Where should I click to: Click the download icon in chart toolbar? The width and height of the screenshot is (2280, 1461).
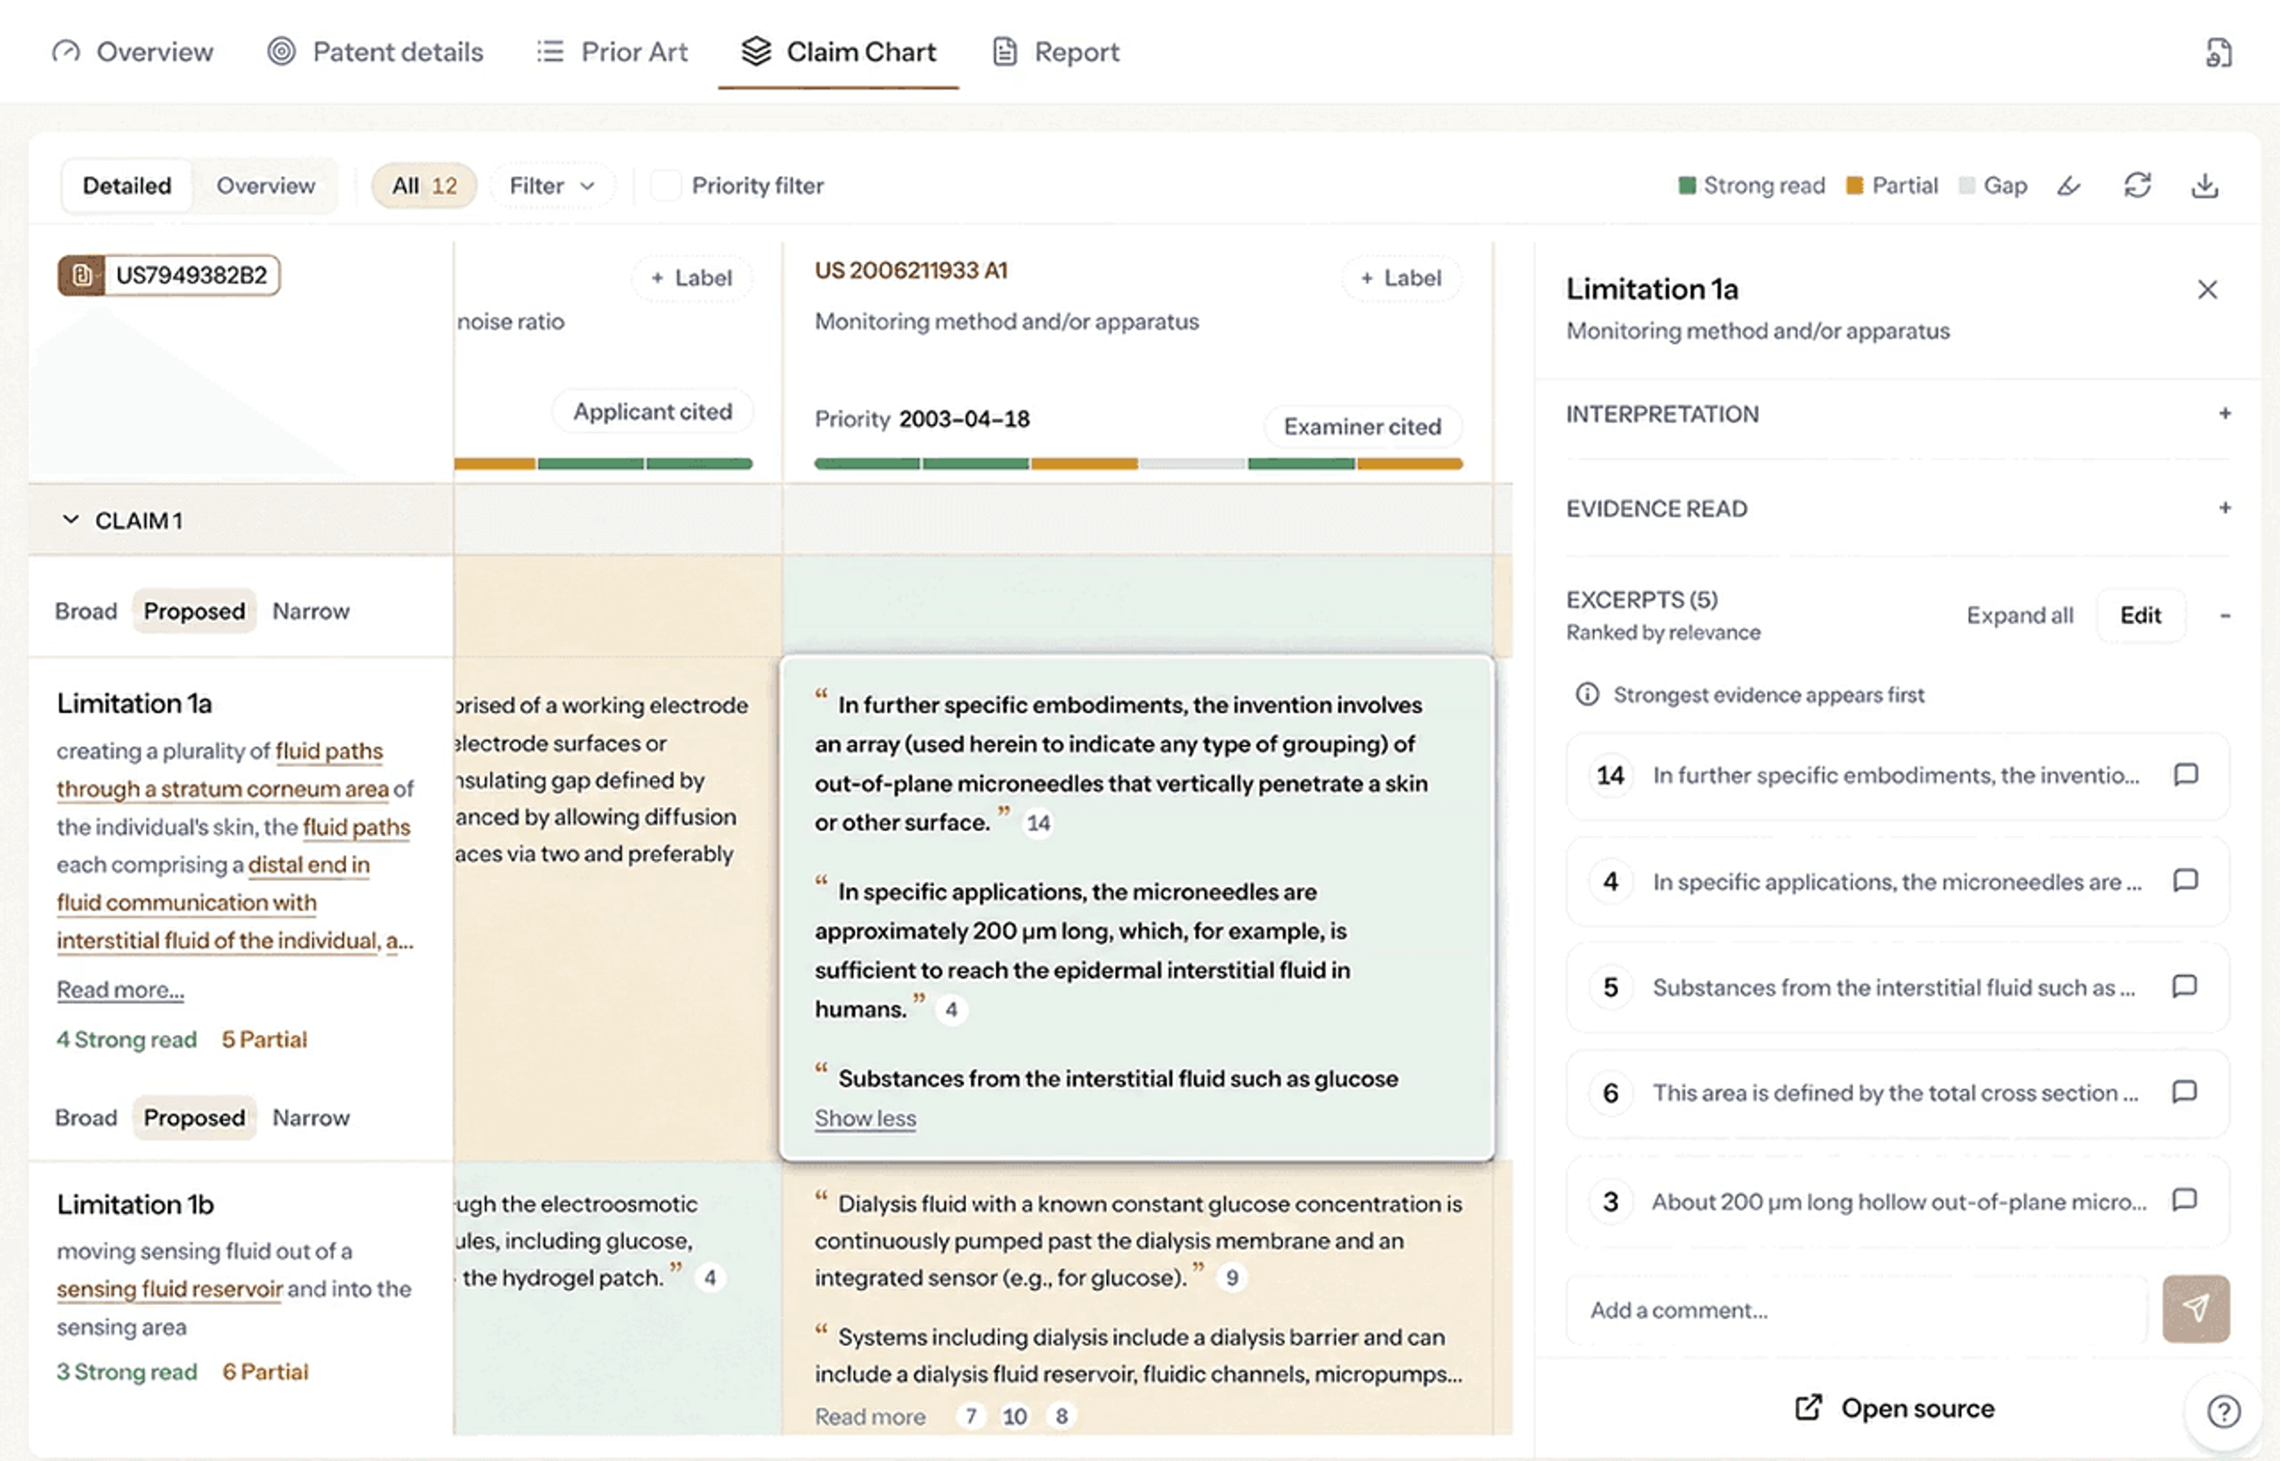[x=2204, y=186]
